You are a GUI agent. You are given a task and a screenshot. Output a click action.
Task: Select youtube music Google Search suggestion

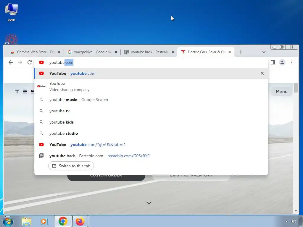click(x=151, y=100)
